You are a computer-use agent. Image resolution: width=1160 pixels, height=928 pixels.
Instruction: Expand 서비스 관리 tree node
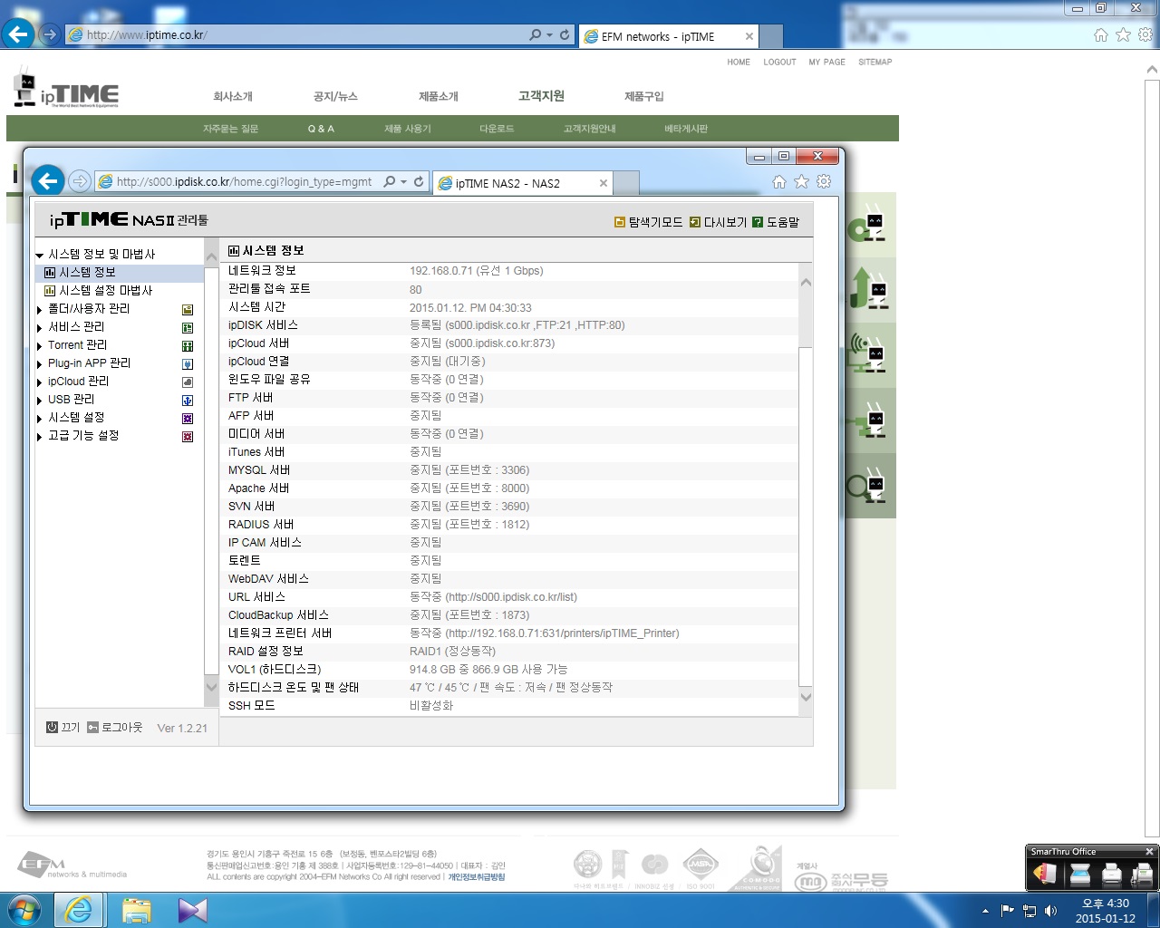tap(40, 328)
